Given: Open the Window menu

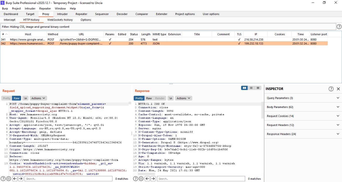Looking at the screenshot, I should tap(60, 8).
